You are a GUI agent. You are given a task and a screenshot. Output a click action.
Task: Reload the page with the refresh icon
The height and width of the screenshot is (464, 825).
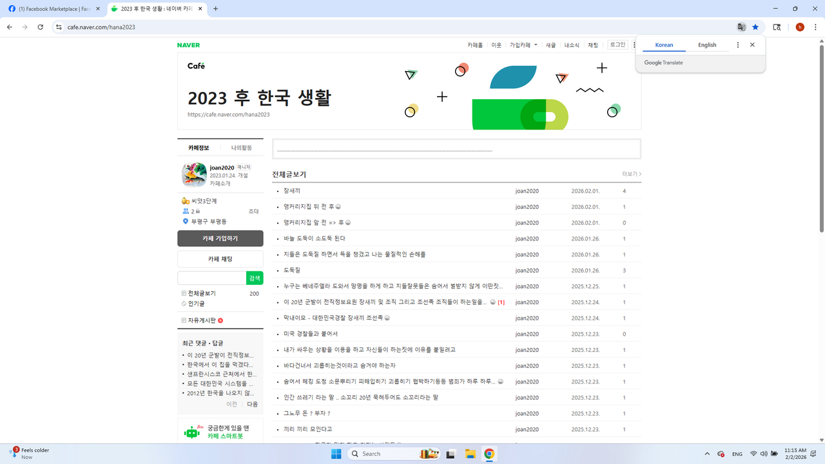pos(40,27)
